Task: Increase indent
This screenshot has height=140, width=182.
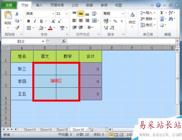Action: click(81, 28)
